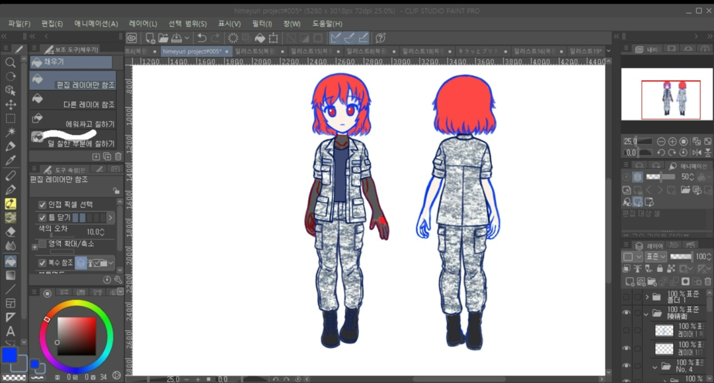The width and height of the screenshot is (714, 383).
Task: Open the save dropdown arrow in toolbar
Action: coord(187,38)
